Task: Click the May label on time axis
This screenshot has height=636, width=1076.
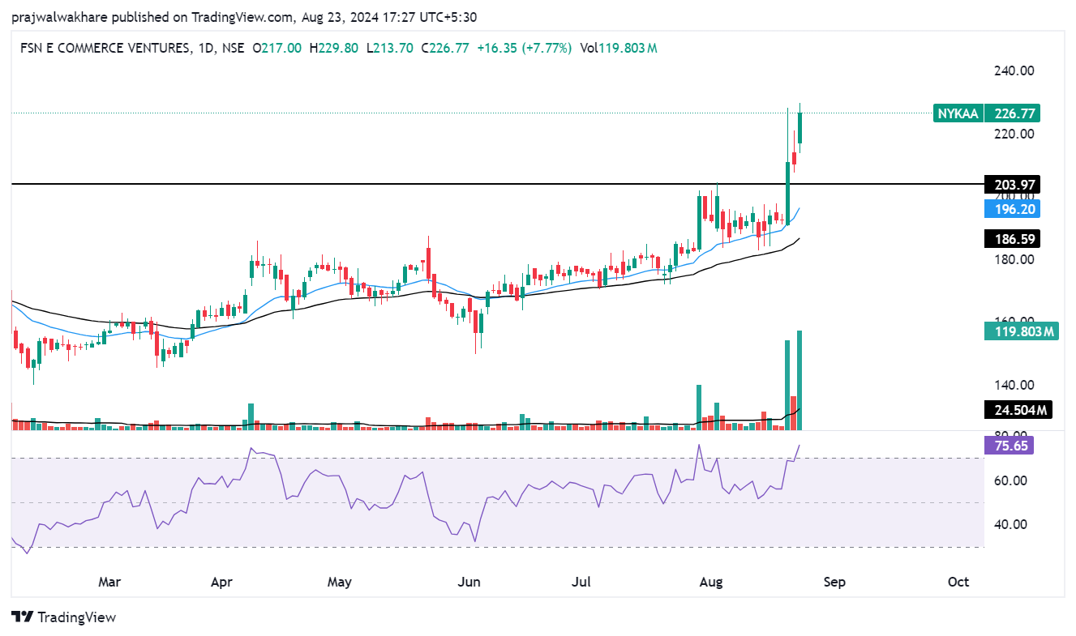Action: pyautogui.click(x=340, y=582)
